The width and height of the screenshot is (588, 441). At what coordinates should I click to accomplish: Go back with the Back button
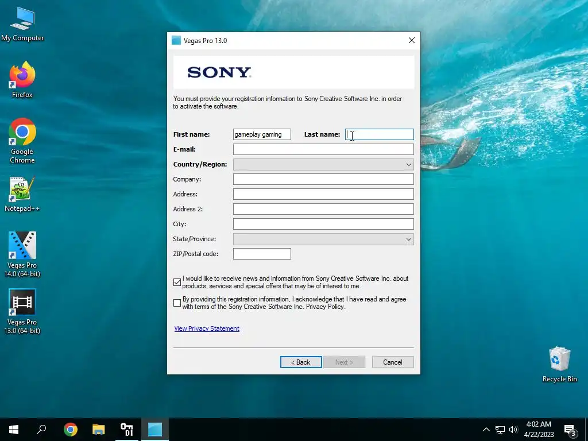point(301,362)
